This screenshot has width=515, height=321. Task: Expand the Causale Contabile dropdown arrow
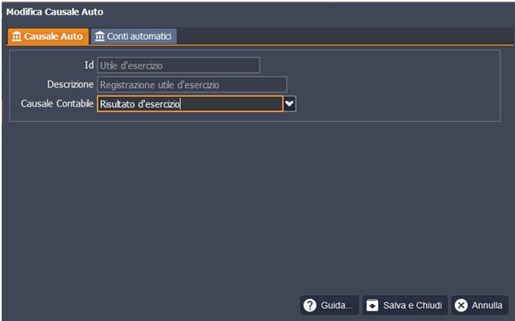290,104
